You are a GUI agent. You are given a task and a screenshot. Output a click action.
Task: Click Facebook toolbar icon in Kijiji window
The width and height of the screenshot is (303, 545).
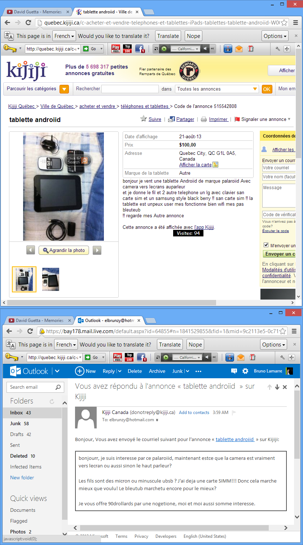[x=140, y=48]
